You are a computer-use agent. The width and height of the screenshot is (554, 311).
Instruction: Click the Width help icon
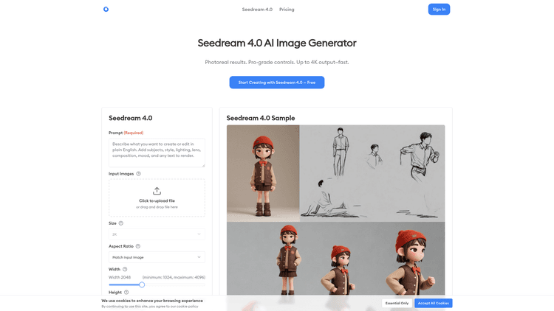click(125, 269)
